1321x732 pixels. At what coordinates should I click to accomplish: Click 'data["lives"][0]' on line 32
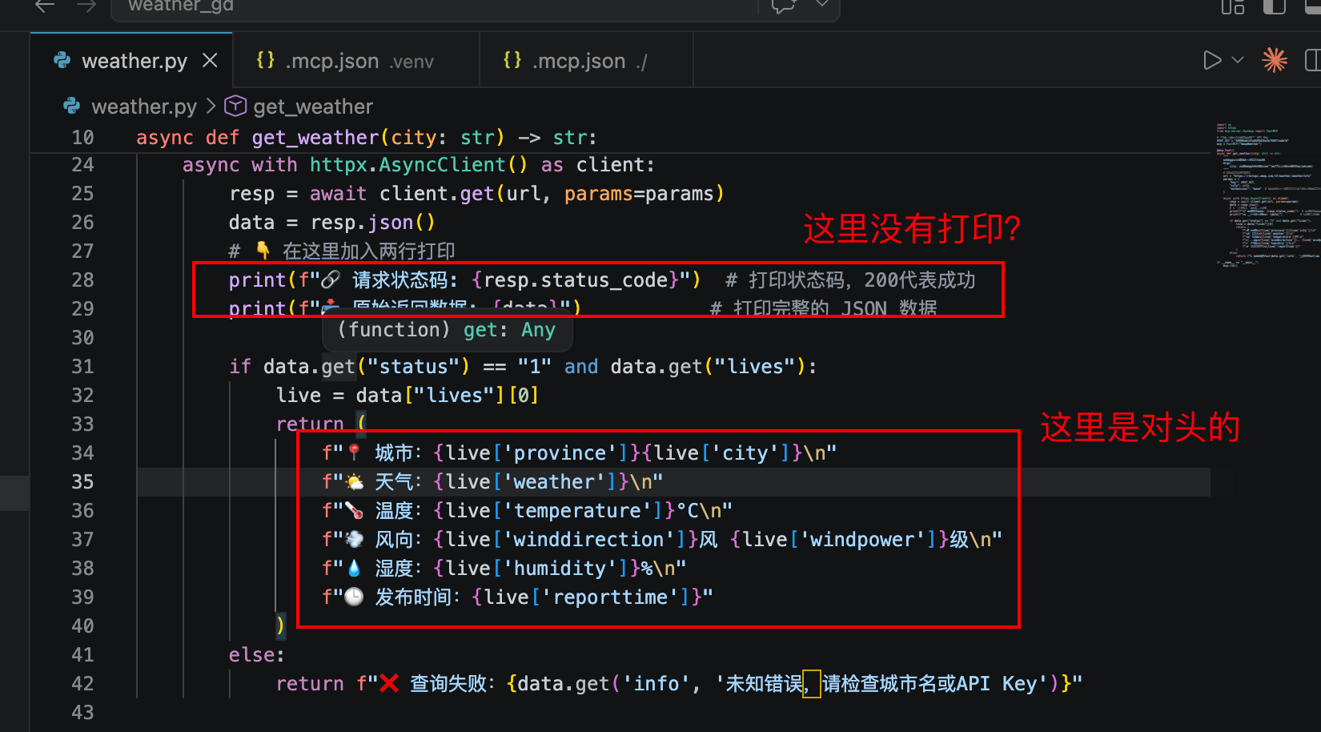click(x=447, y=396)
